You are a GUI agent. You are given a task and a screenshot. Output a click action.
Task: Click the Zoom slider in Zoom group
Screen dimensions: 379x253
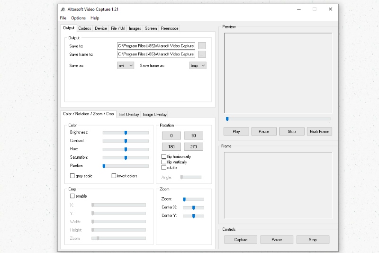pyautogui.click(x=194, y=199)
